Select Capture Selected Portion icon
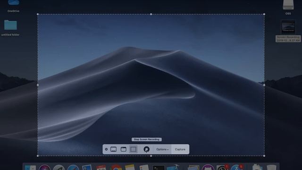This screenshot has height=170, width=302. [x=133, y=149]
